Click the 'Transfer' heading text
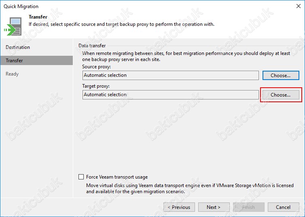 pos(38,17)
